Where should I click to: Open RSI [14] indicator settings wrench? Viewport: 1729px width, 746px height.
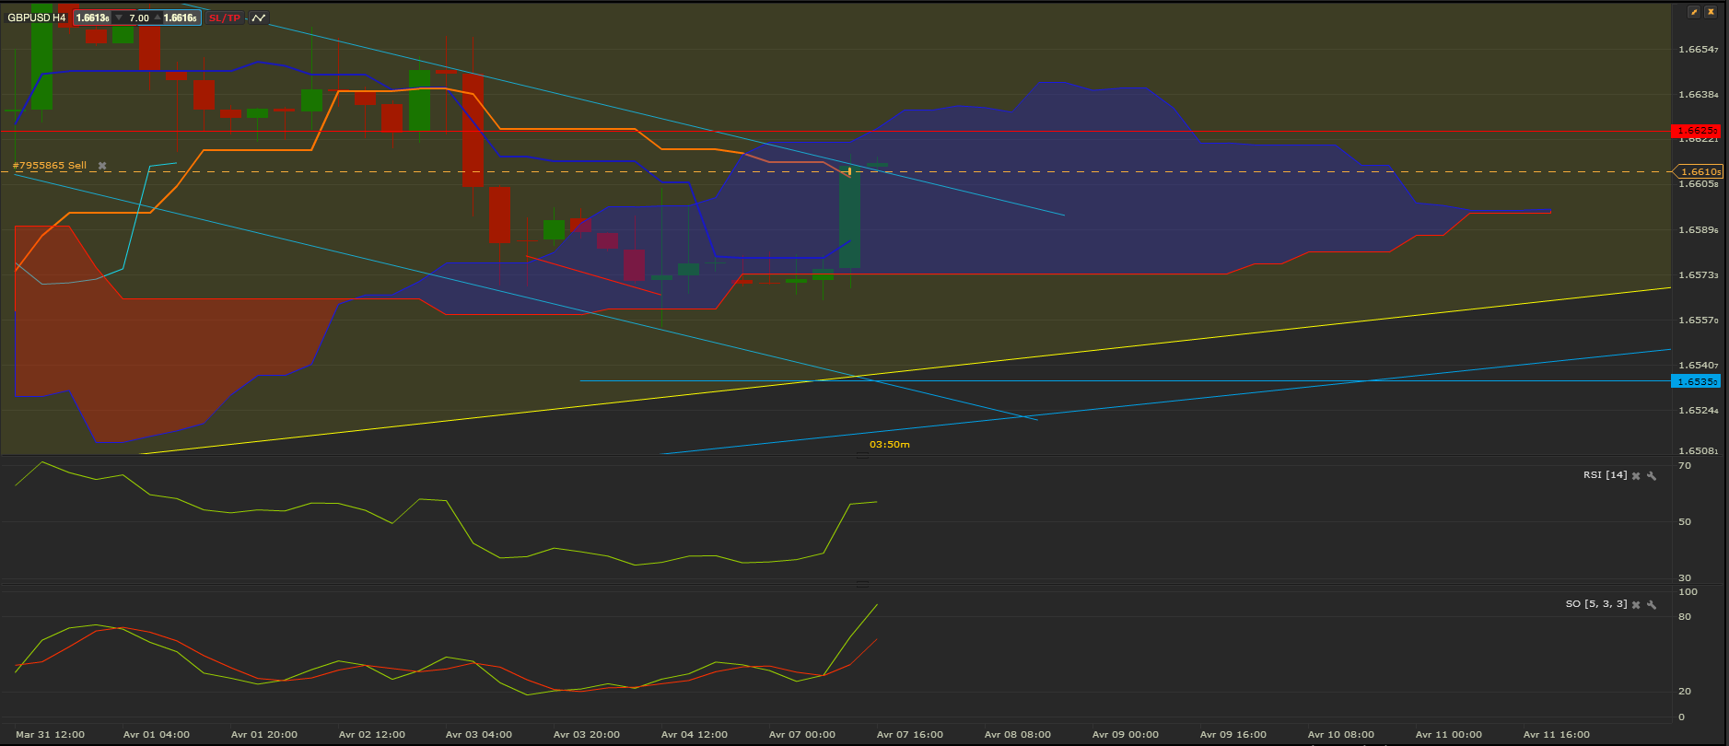point(1652,476)
